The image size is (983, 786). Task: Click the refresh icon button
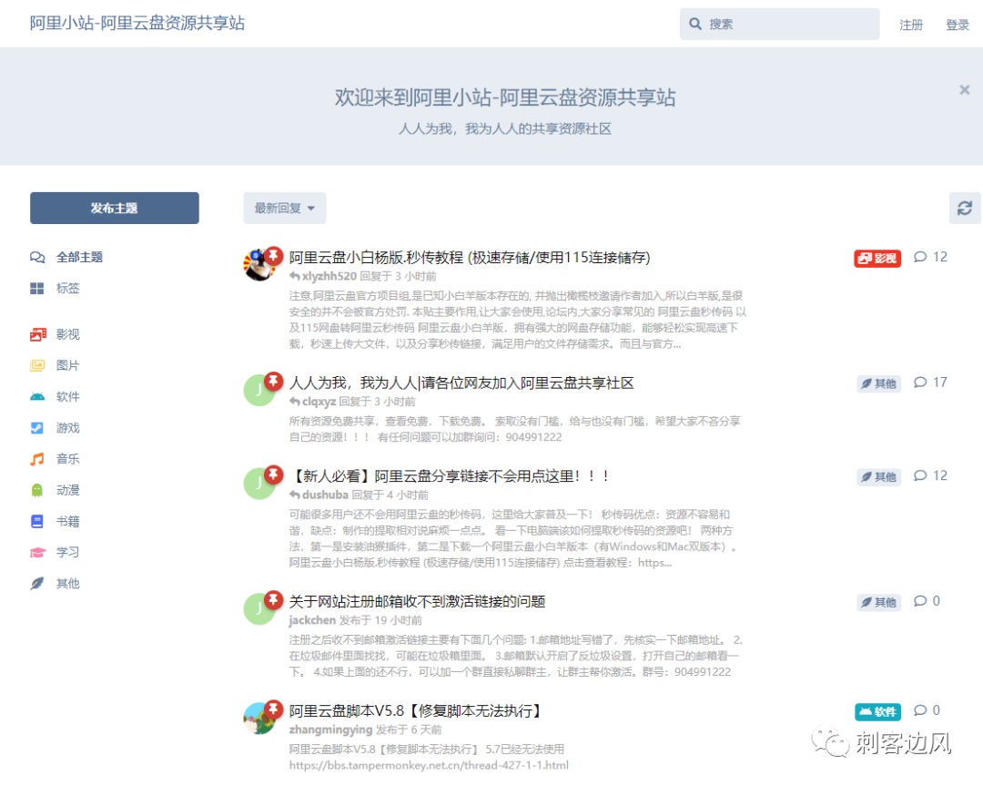[x=964, y=209]
